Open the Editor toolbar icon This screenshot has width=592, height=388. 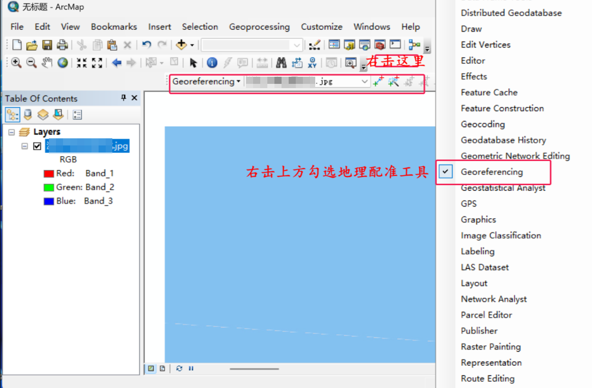coord(314,45)
